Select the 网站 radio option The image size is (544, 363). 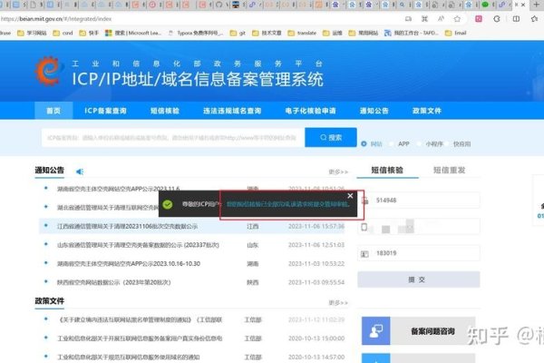pyautogui.click(x=364, y=143)
